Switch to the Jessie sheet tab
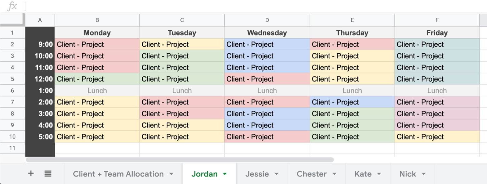This screenshot has height=184, width=487. [257, 174]
